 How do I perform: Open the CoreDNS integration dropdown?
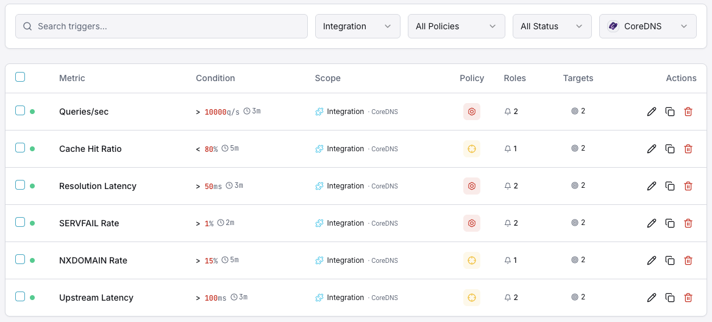[648, 26]
